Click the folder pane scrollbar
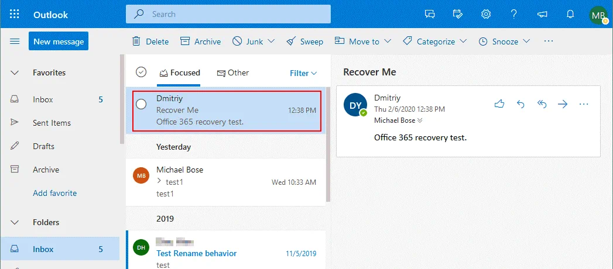This screenshot has width=613, height=269. pyautogui.click(x=122, y=99)
